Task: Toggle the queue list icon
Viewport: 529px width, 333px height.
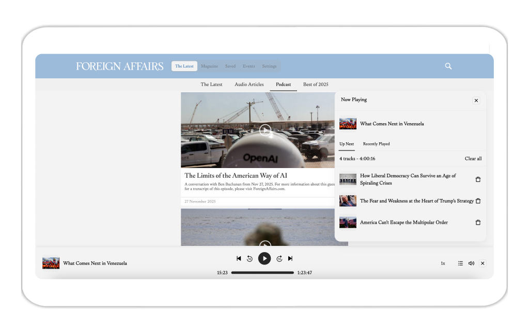Action: coord(460,263)
